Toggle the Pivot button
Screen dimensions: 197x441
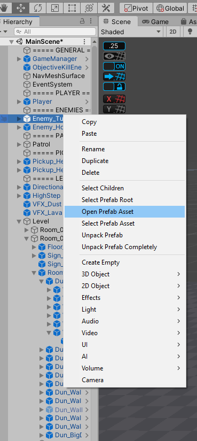(x=136, y=8)
